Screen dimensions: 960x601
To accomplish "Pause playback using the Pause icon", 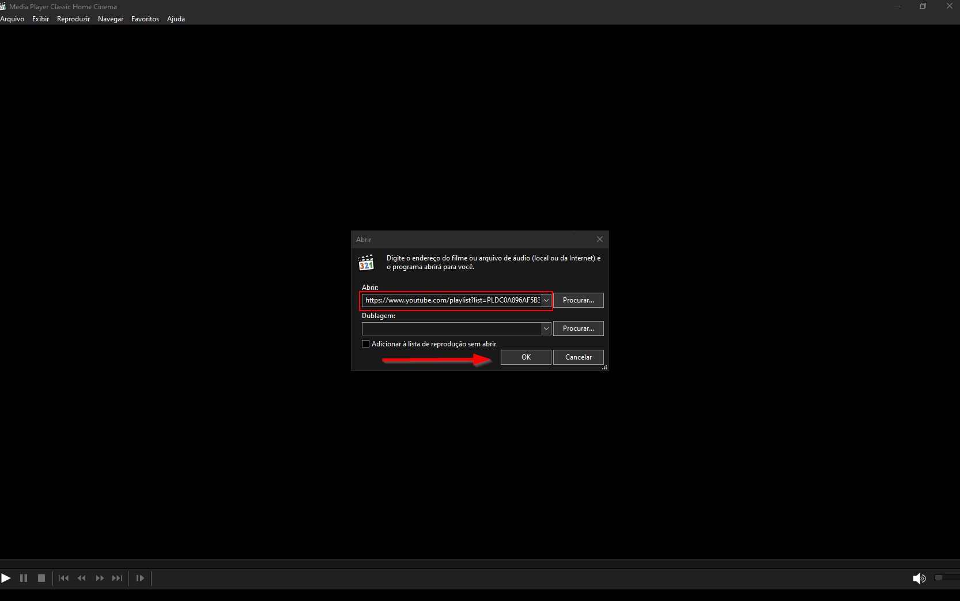I will [x=24, y=578].
